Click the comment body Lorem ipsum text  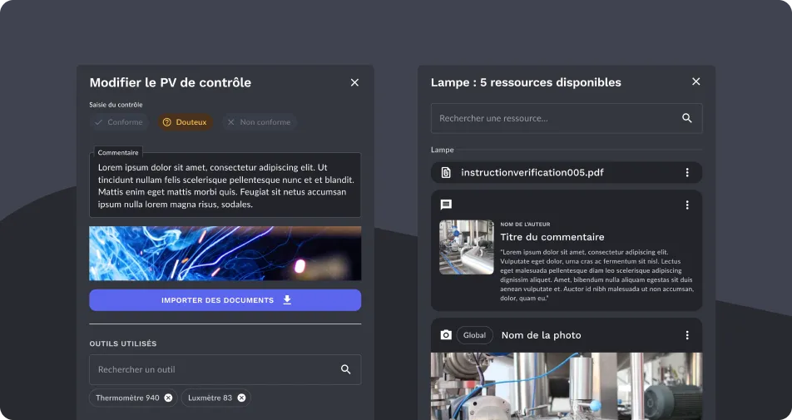click(597, 275)
